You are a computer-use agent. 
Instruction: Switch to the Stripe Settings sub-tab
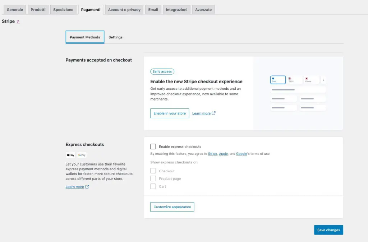coord(115,37)
